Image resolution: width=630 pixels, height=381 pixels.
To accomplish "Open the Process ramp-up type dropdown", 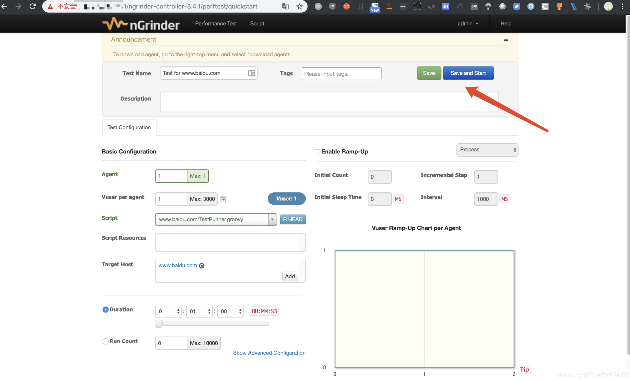I will [x=487, y=150].
